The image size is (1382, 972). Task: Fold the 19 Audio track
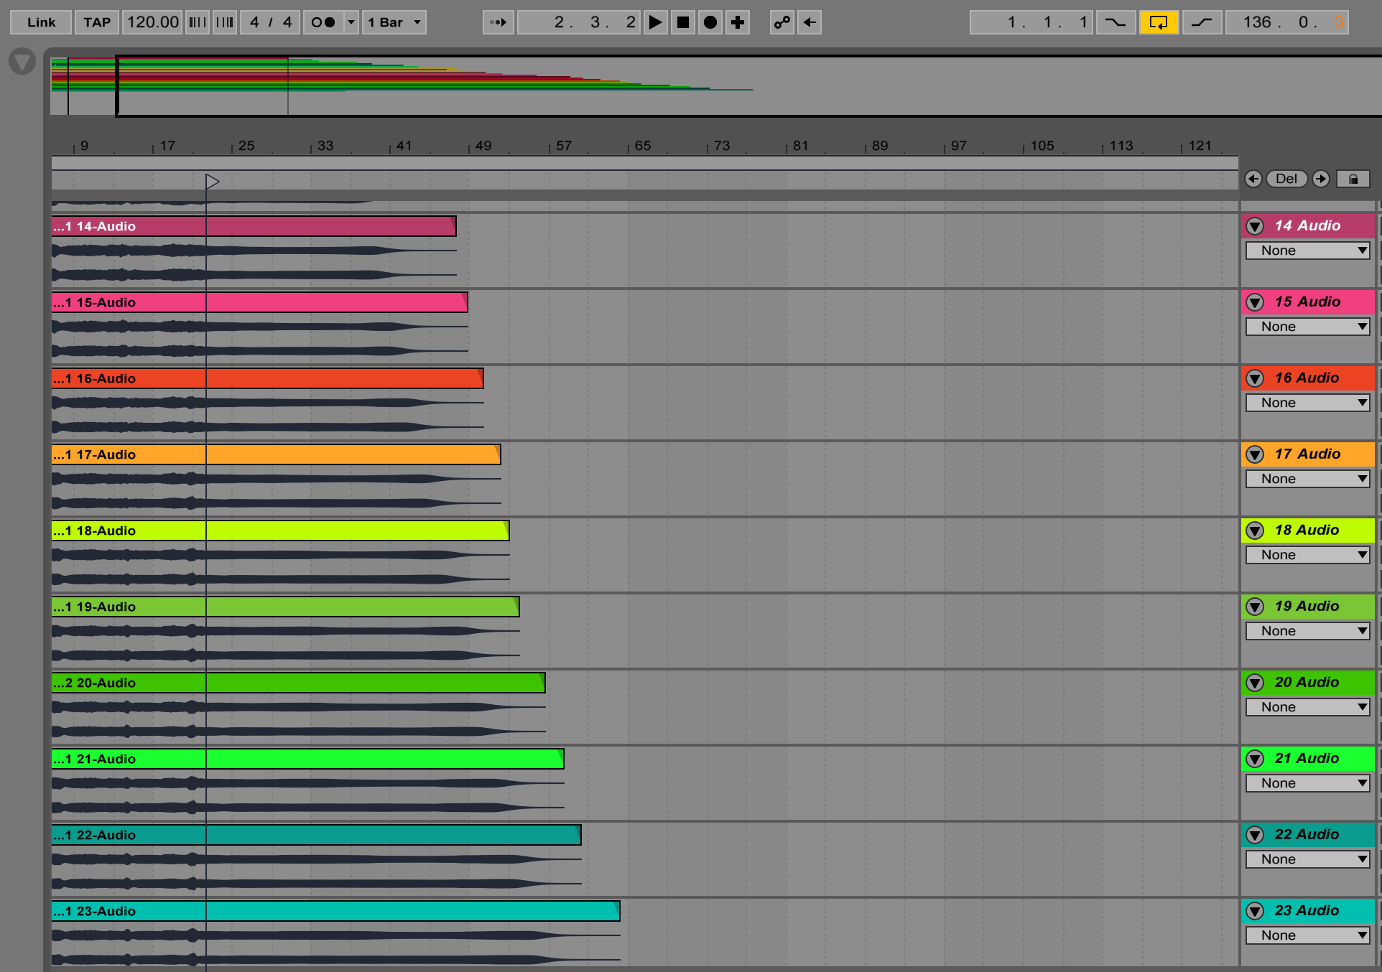(1255, 607)
